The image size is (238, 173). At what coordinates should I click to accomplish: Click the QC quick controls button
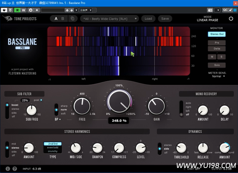point(225,10)
